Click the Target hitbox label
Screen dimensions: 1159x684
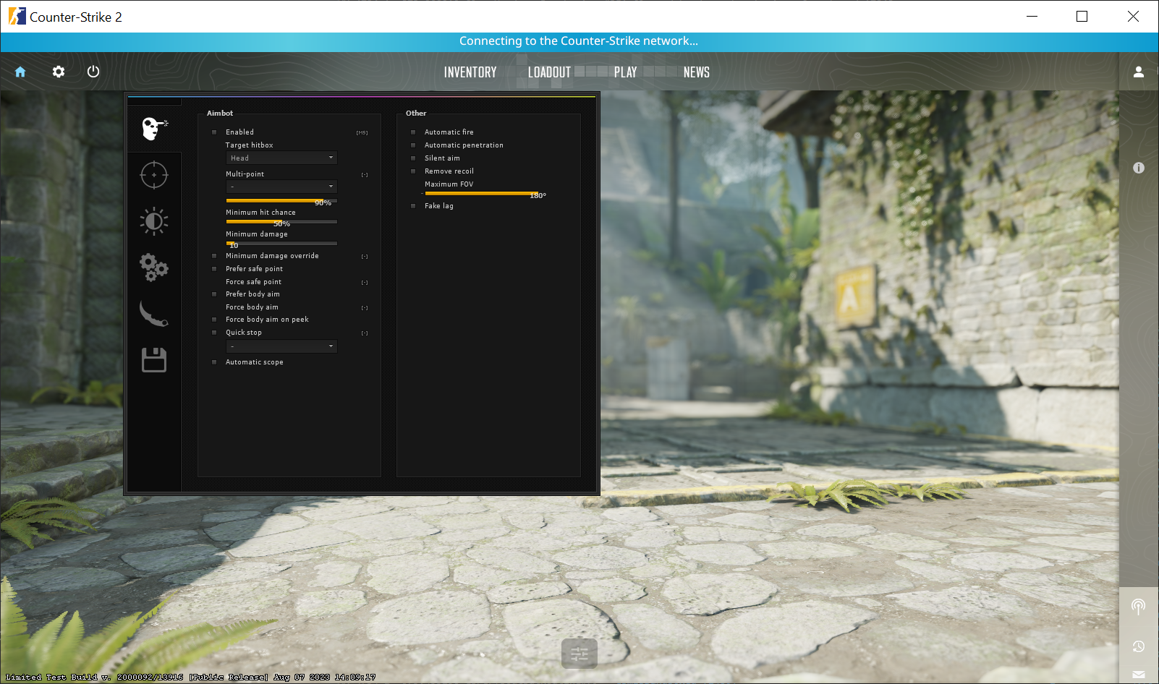pyautogui.click(x=250, y=145)
